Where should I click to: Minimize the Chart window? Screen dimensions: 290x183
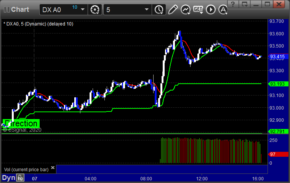pos(256,4)
